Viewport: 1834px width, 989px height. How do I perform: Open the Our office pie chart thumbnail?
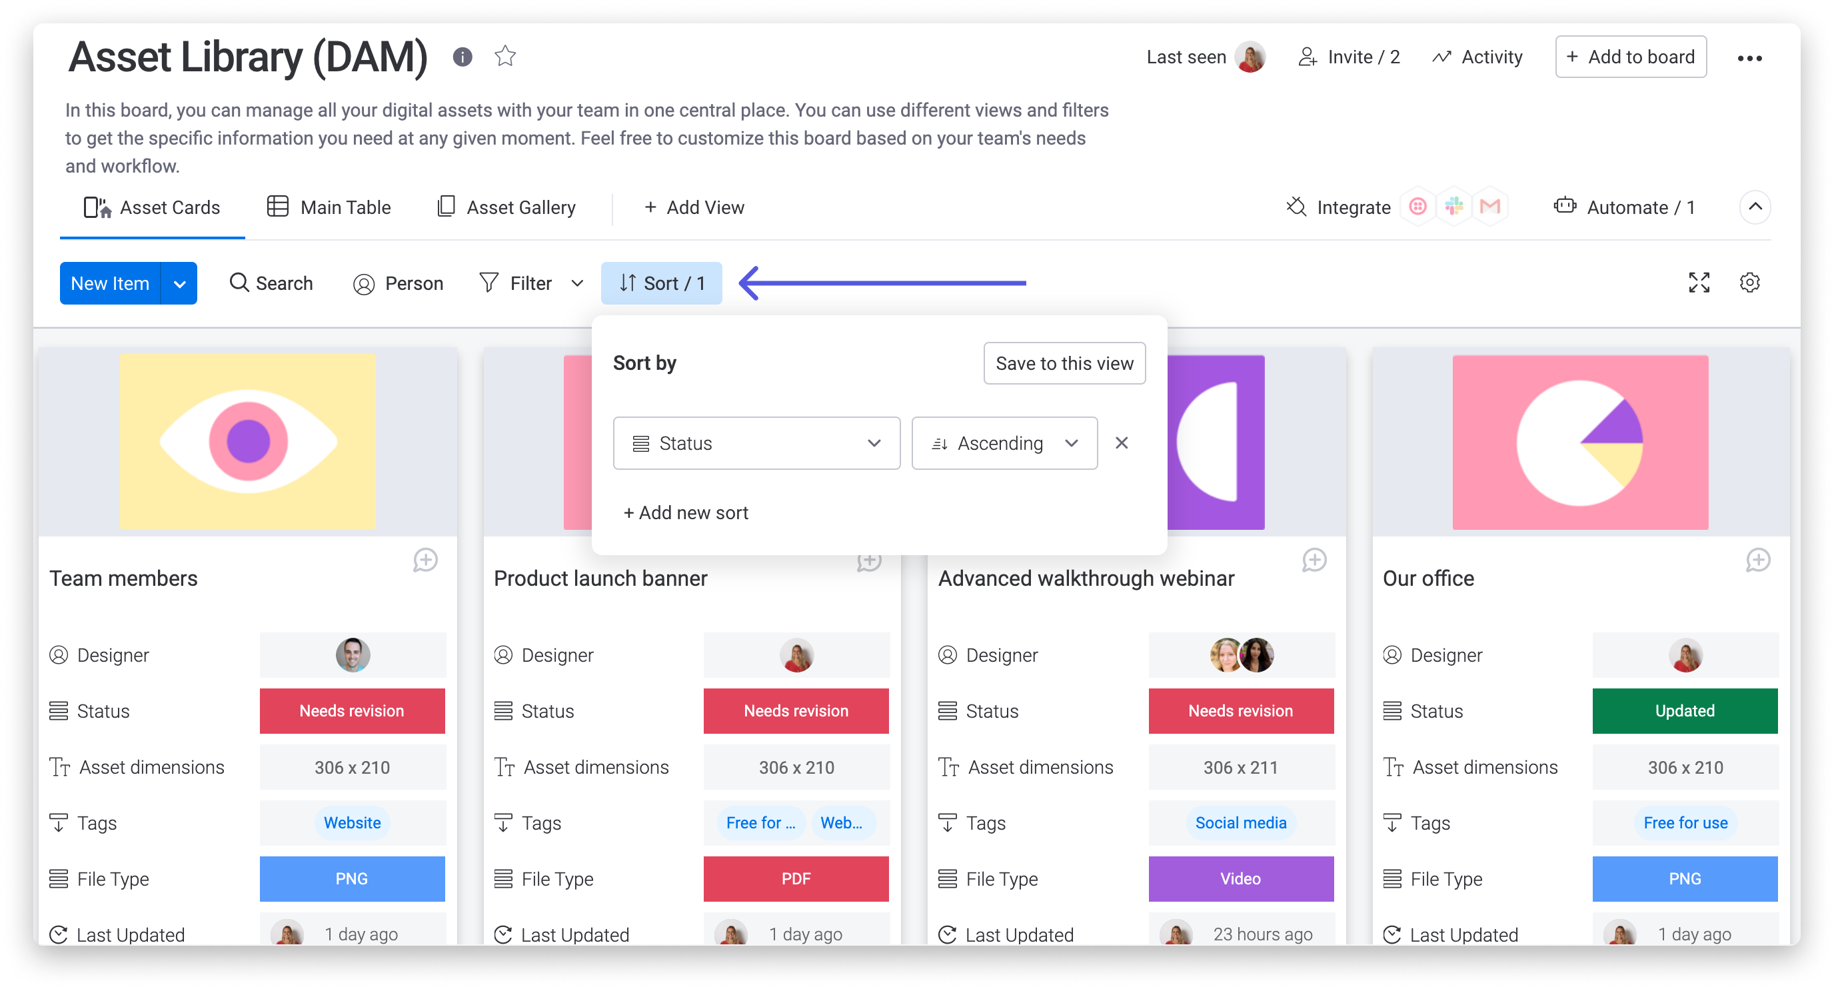[x=1580, y=442]
